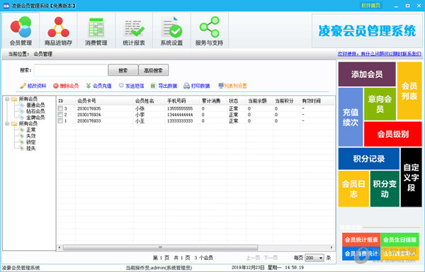The width and height of the screenshot is (425, 272).
Task: Open the 积分记录 tile
Action: point(369,159)
